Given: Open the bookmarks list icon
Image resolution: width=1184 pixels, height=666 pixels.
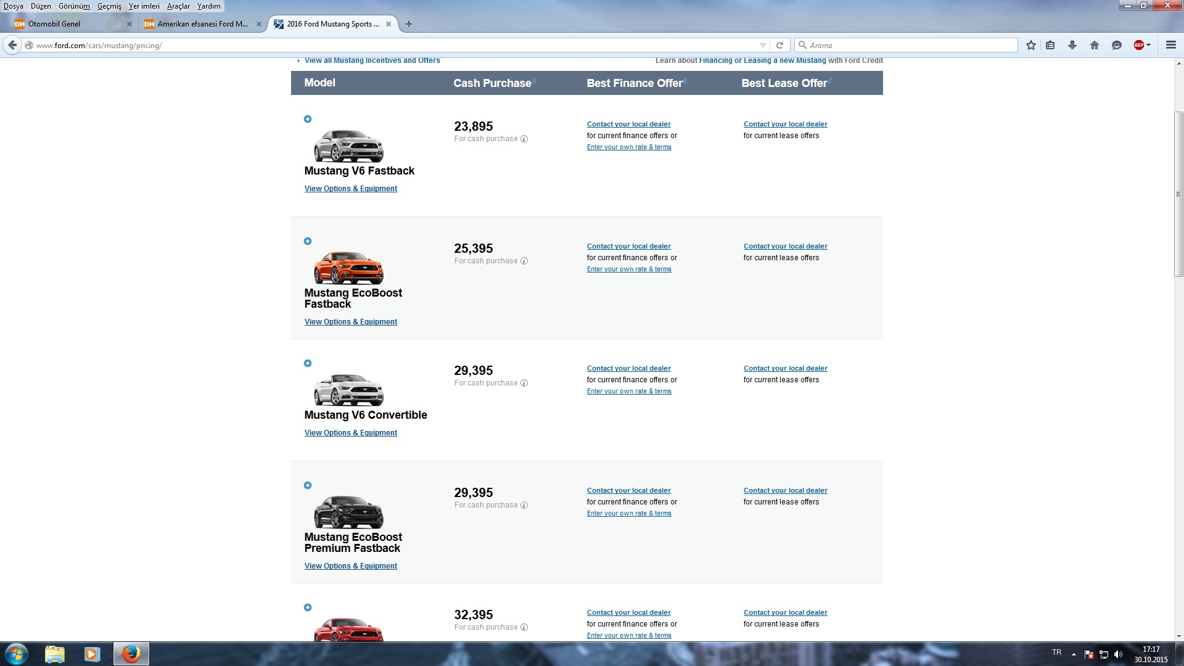Looking at the screenshot, I should pyautogui.click(x=1050, y=45).
